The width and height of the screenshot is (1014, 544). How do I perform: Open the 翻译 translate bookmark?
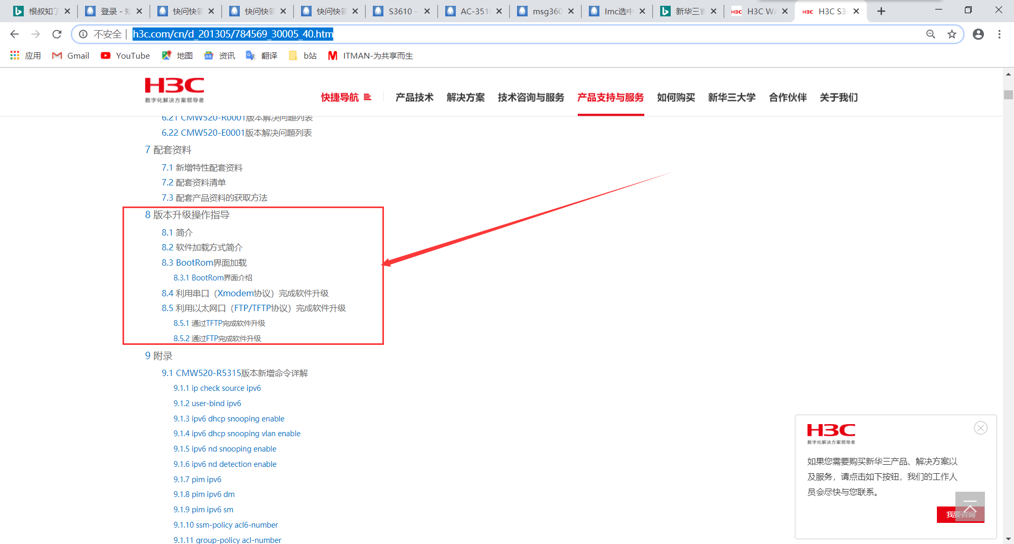[262, 55]
